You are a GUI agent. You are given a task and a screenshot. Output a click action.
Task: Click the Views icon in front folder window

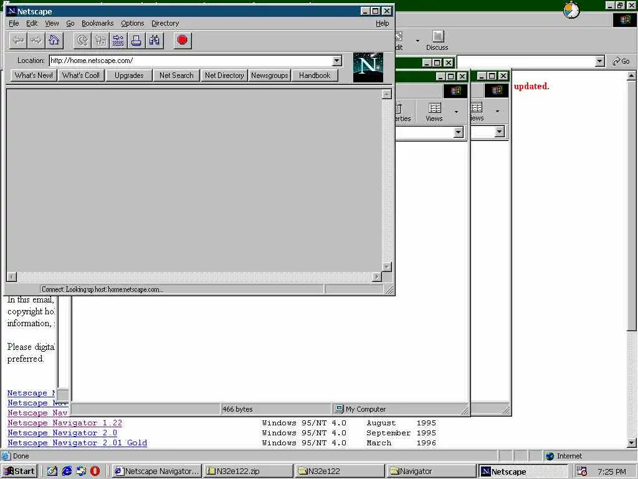pos(434,112)
